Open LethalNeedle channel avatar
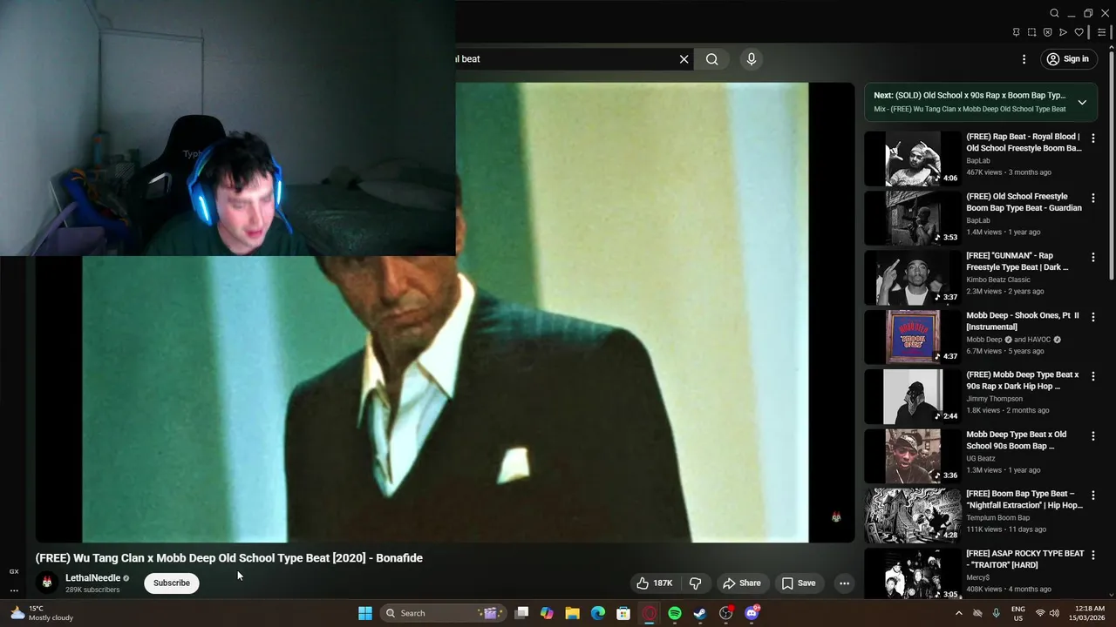1116x627 pixels. click(x=47, y=582)
